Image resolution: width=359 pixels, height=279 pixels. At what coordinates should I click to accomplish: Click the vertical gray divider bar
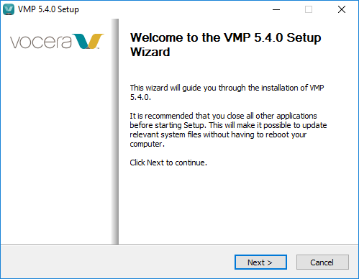pyautogui.click(x=115, y=132)
